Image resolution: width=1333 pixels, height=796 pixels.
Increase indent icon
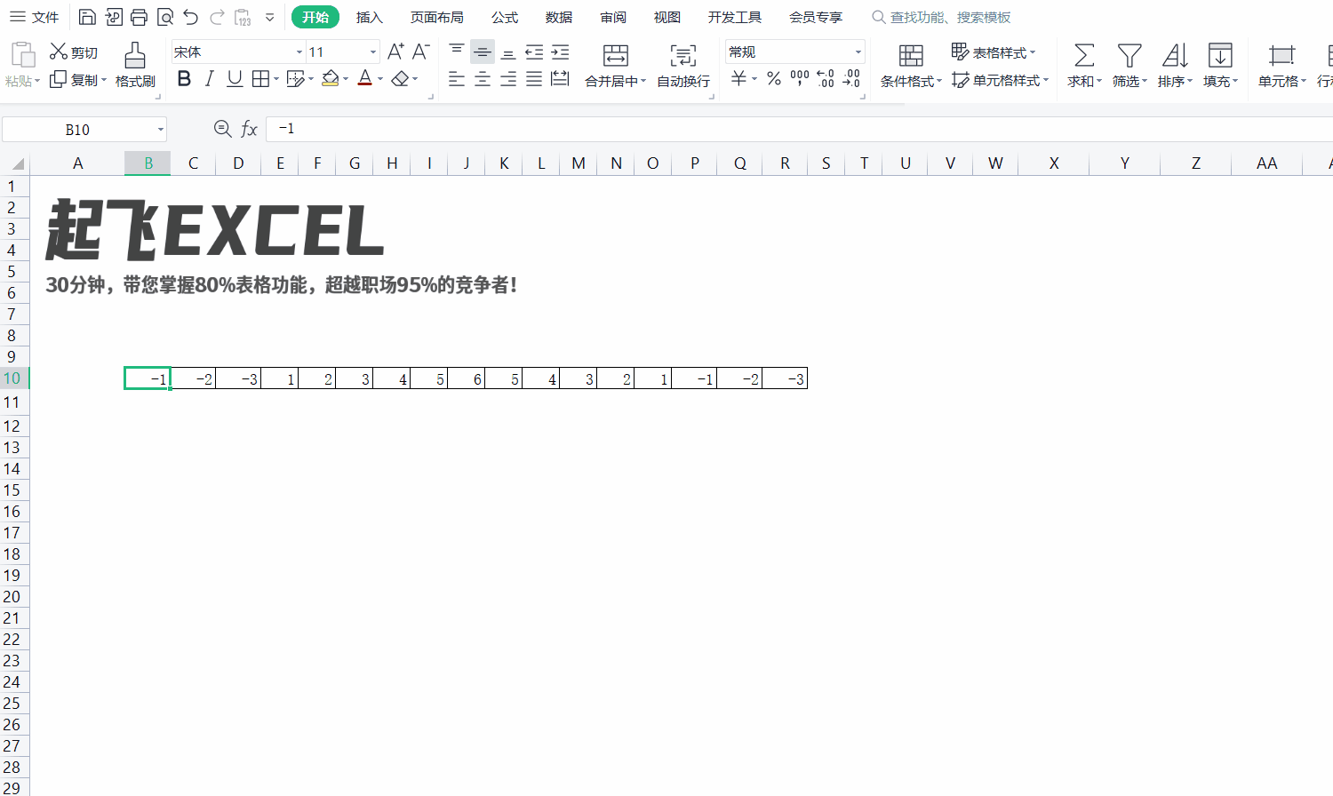pyautogui.click(x=560, y=52)
